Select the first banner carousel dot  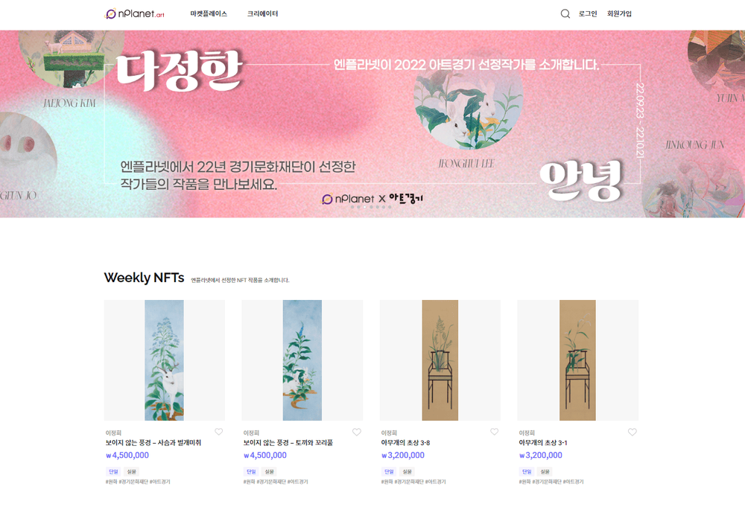click(352, 207)
